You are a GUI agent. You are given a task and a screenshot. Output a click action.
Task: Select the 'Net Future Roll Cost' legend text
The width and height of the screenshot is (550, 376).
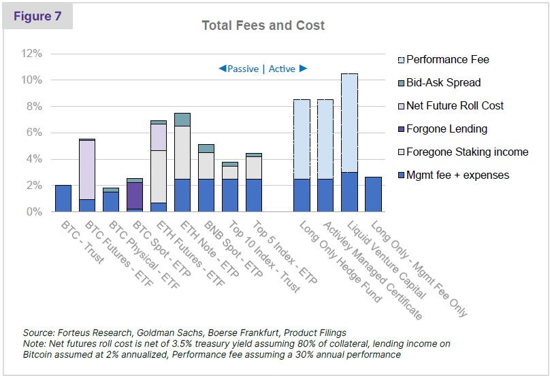coord(455,105)
